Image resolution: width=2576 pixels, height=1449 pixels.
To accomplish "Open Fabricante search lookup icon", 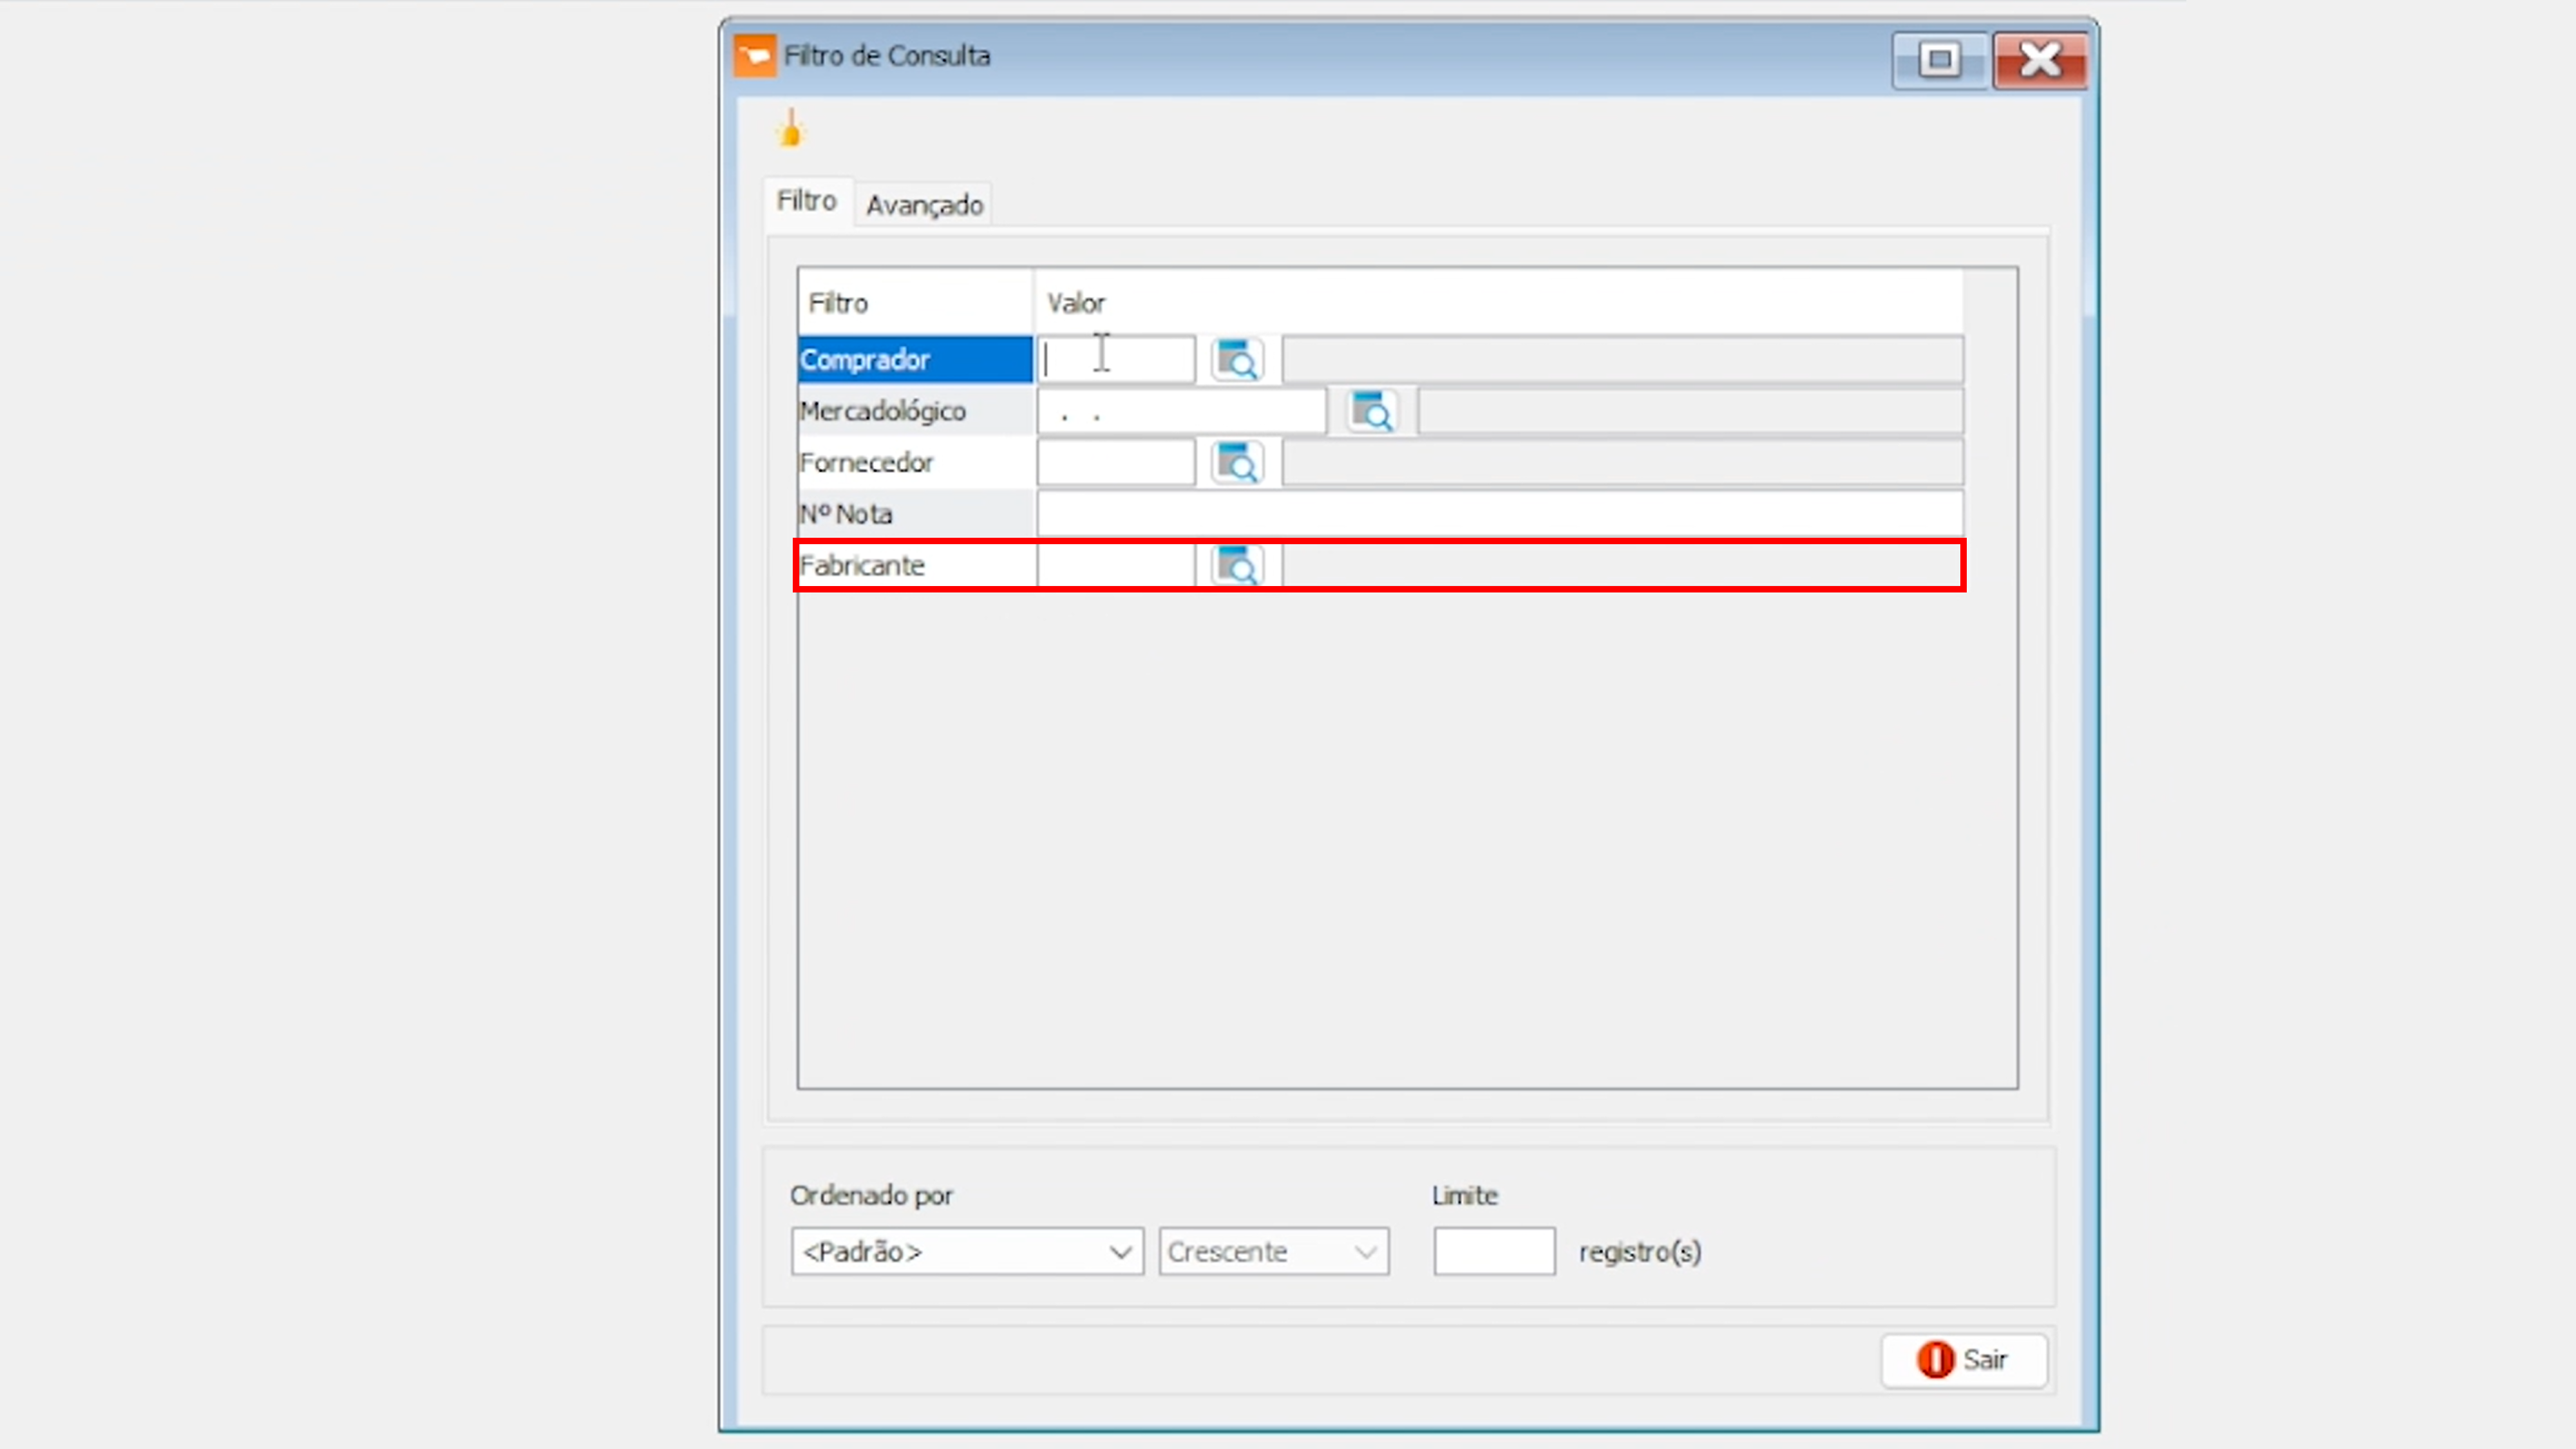I will 1237,566.
